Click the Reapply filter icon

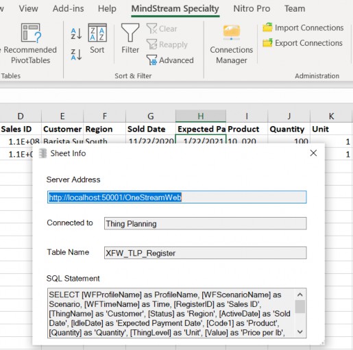pyautogui.click(x=151, y=45)
